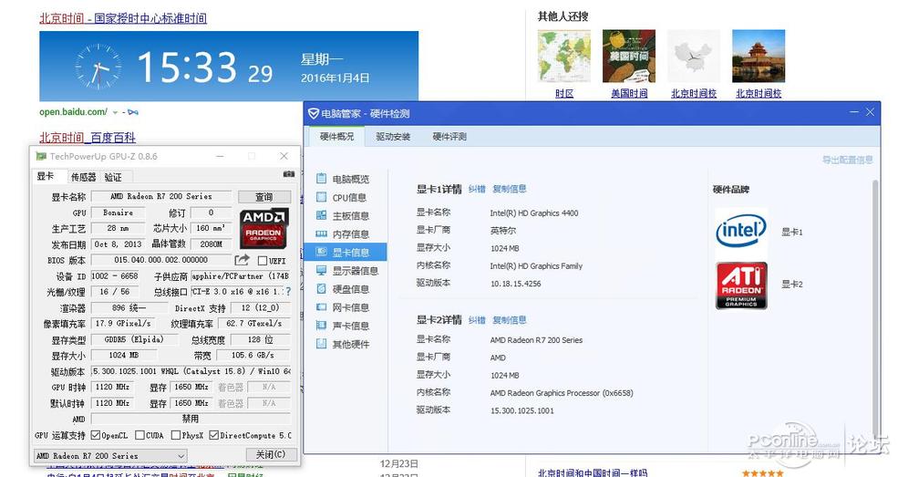The image size is (898, 477).
Task: Click 纠错 link next to 显卡1详情
Action: pos(477,189)
